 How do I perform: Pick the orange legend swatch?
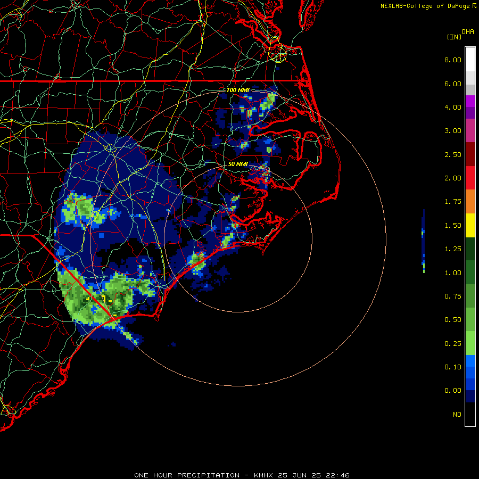tap(470, 202)
